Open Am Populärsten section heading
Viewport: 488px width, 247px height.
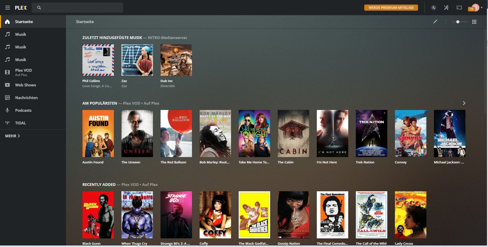(x=100, y=103)
